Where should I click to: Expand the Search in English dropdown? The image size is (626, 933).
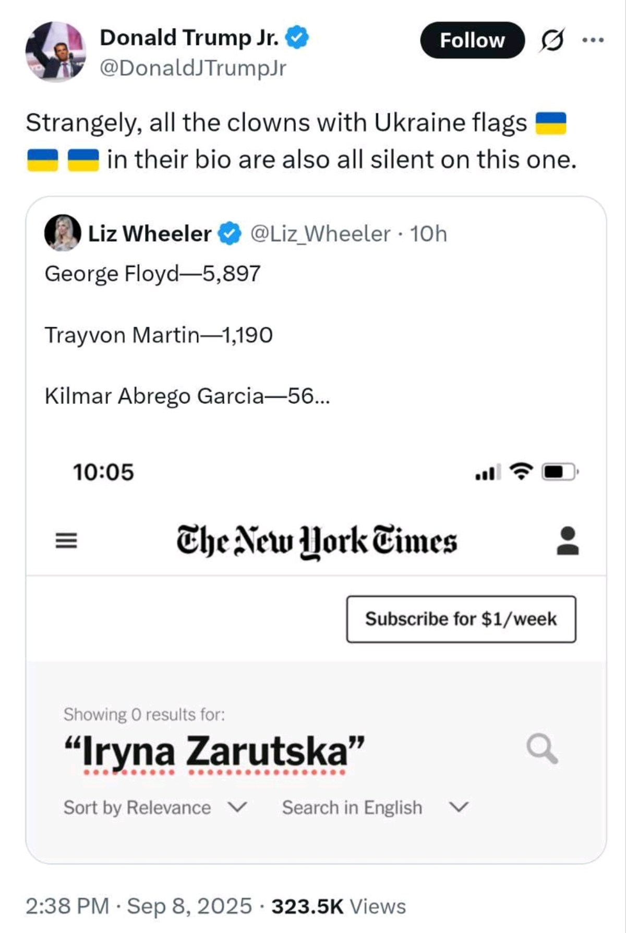(352, 807)
